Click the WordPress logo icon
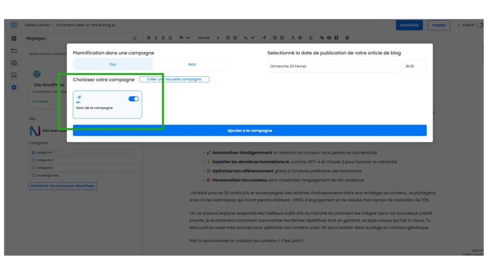This screenshot has height=275, width=488. click(37, 74)
